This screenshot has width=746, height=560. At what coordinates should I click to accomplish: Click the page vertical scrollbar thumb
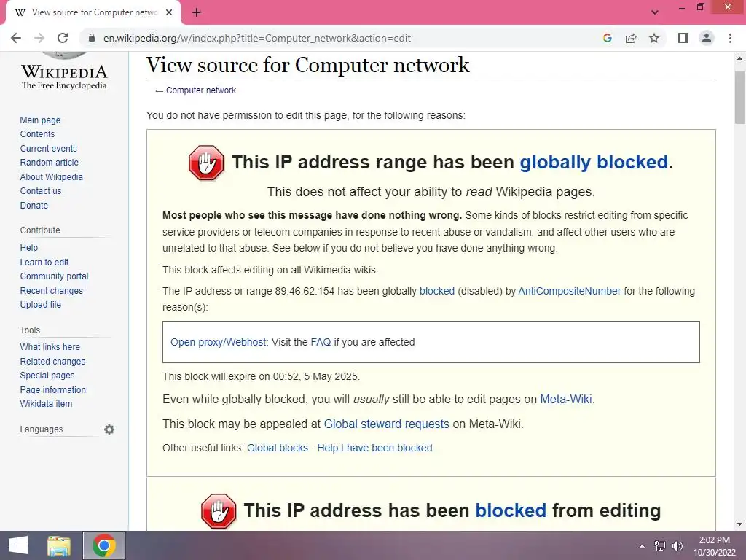[x=739, y=98]
